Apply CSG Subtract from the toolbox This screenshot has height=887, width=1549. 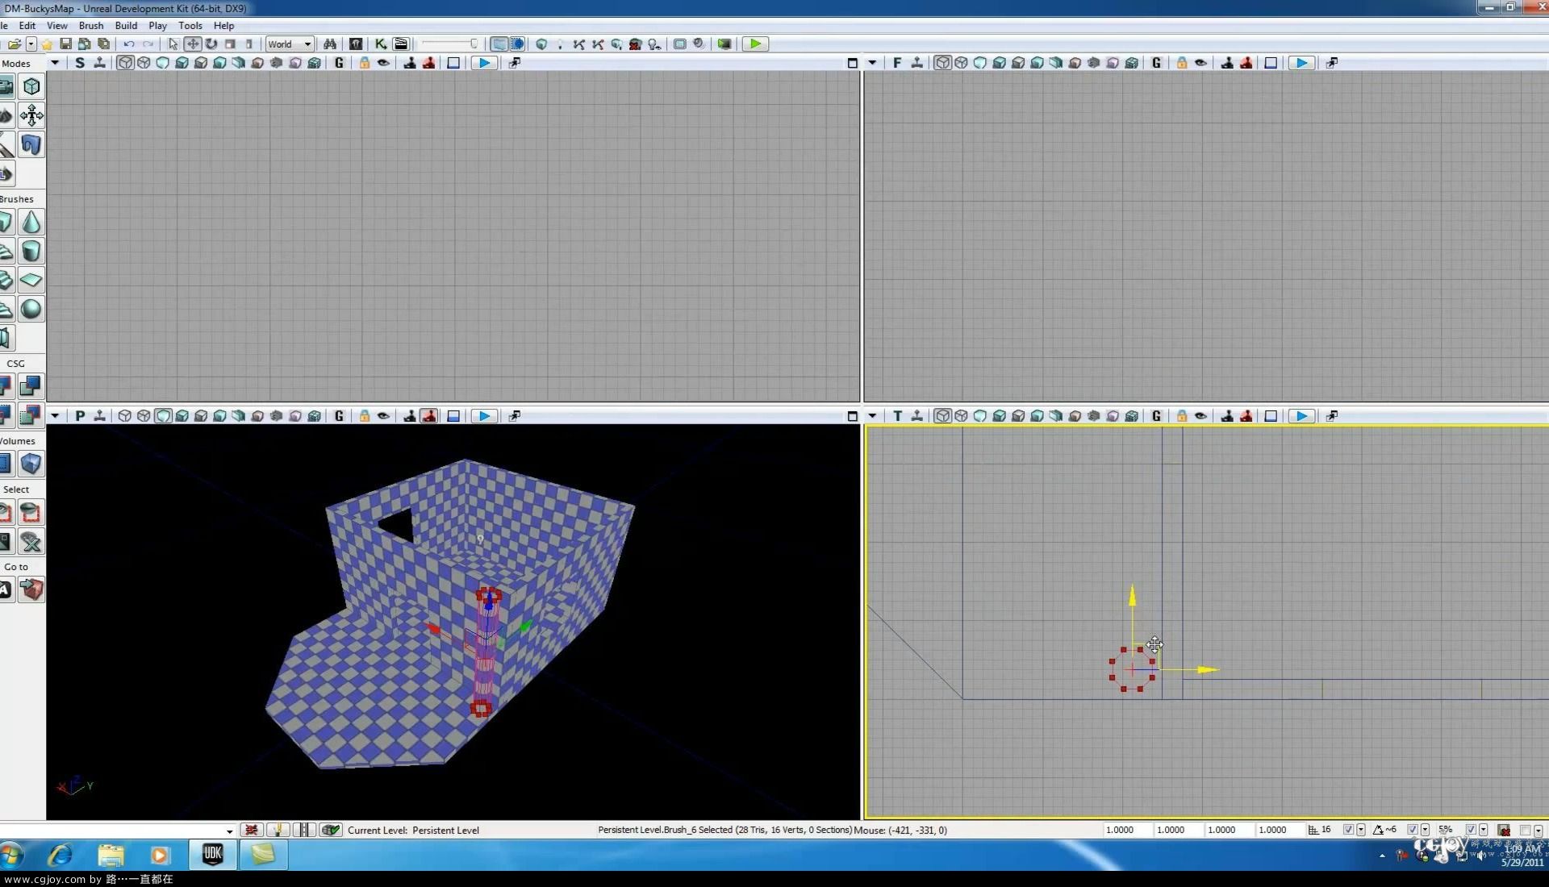tap(31, 386)
